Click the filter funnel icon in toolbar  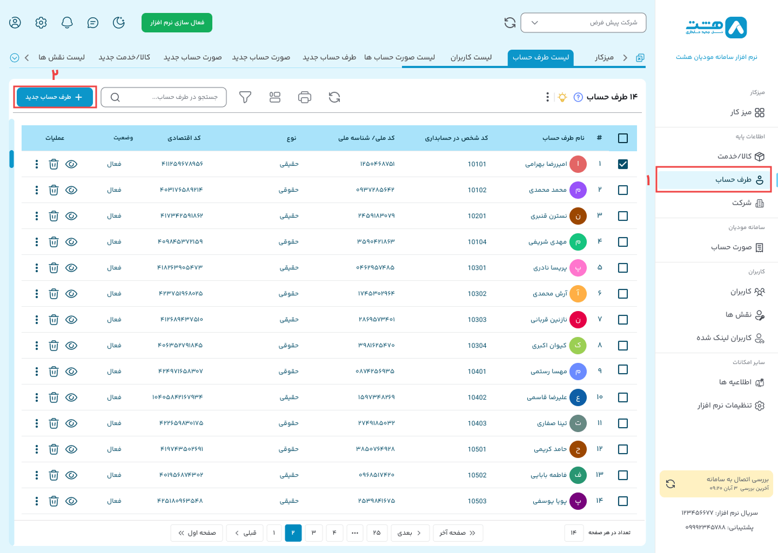(245, 97)
